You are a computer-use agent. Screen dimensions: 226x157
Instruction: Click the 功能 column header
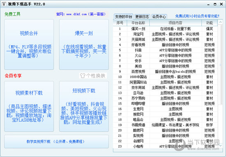[210, 23]
